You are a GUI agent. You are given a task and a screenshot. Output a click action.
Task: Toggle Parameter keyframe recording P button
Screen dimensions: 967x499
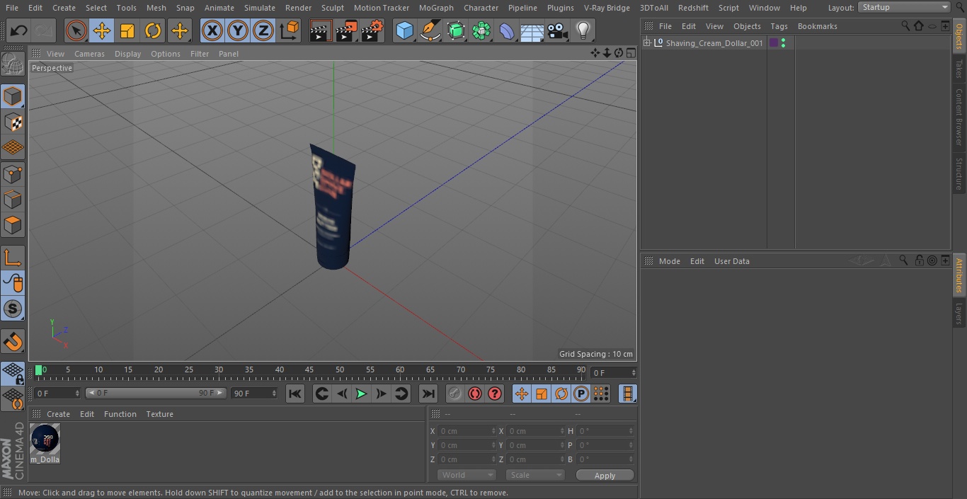[x=581, y=394]
